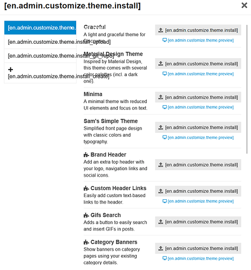Click the upload icon on Graceful's install button

point(160,30)
